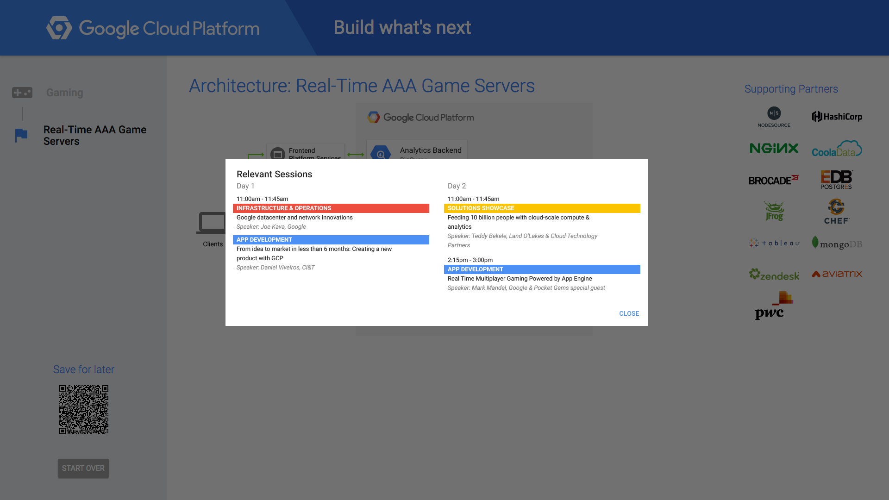Click the blue flag icon beside Real-Time AAA Game Servers
The height and width of the screenshot is (500, 889).
[x=21, y=135]
